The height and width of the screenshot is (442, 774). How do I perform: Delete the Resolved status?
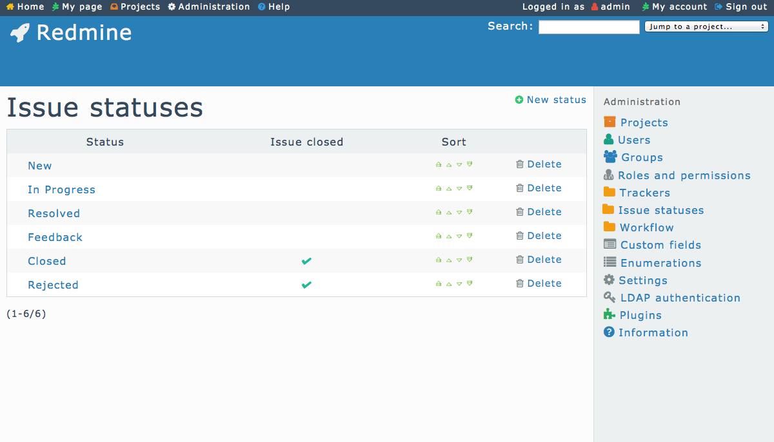[x=539, y=212]
